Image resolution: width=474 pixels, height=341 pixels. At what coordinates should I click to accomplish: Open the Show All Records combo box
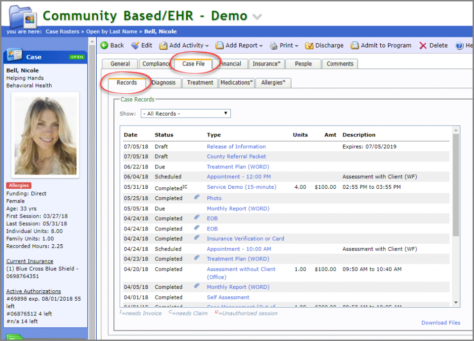tap(185, 114)
